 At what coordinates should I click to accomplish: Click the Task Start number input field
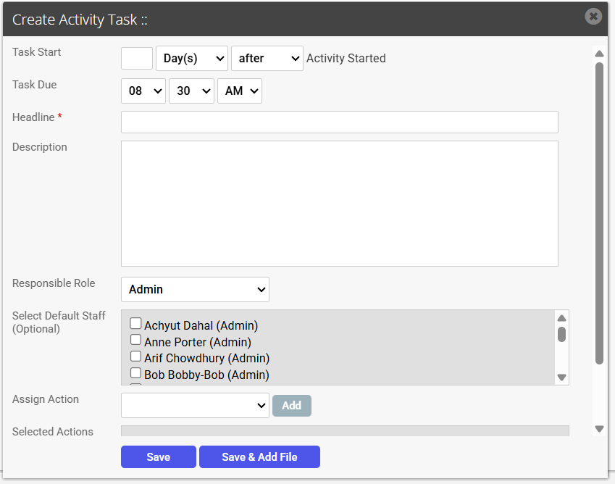pos(137,59)
